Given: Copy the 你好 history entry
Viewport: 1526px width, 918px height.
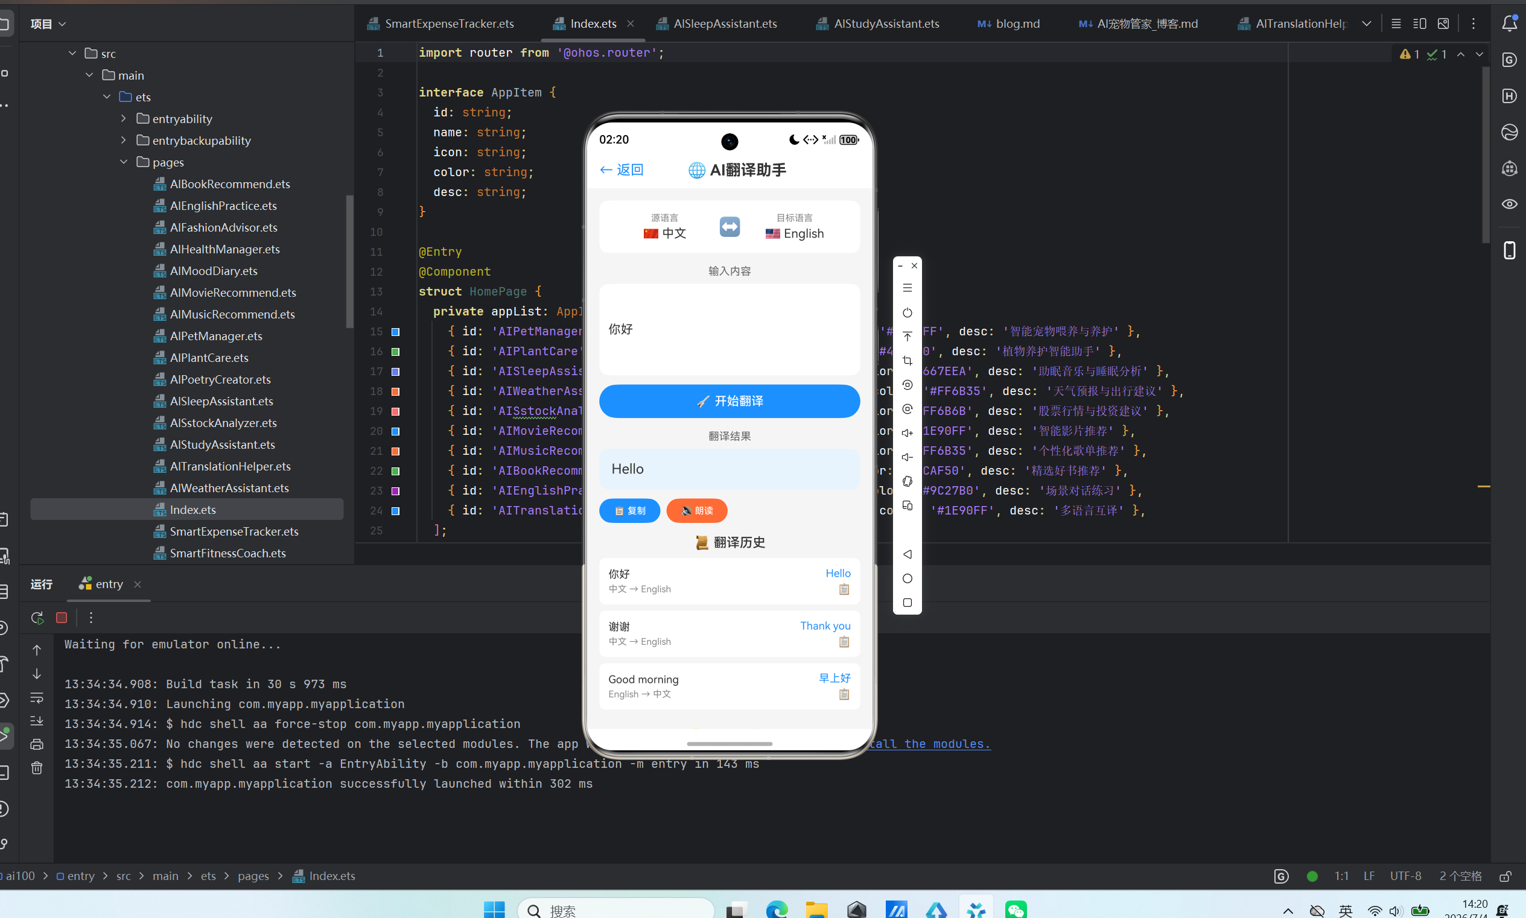Looking at the screenshot, I should coord(844,589).
